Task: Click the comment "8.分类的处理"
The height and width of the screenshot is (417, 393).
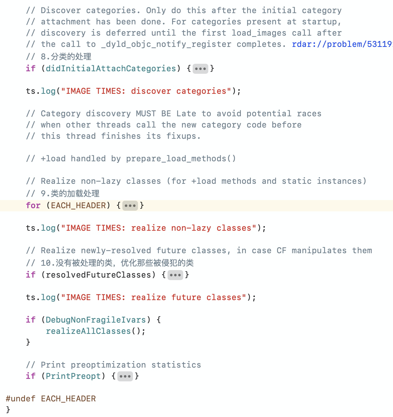Action: [x=59, y=57]
